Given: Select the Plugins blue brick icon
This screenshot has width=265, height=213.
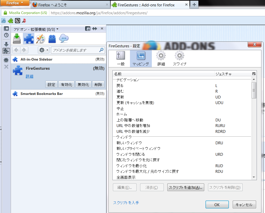Looking at the screenshot, I should point(52,39).
